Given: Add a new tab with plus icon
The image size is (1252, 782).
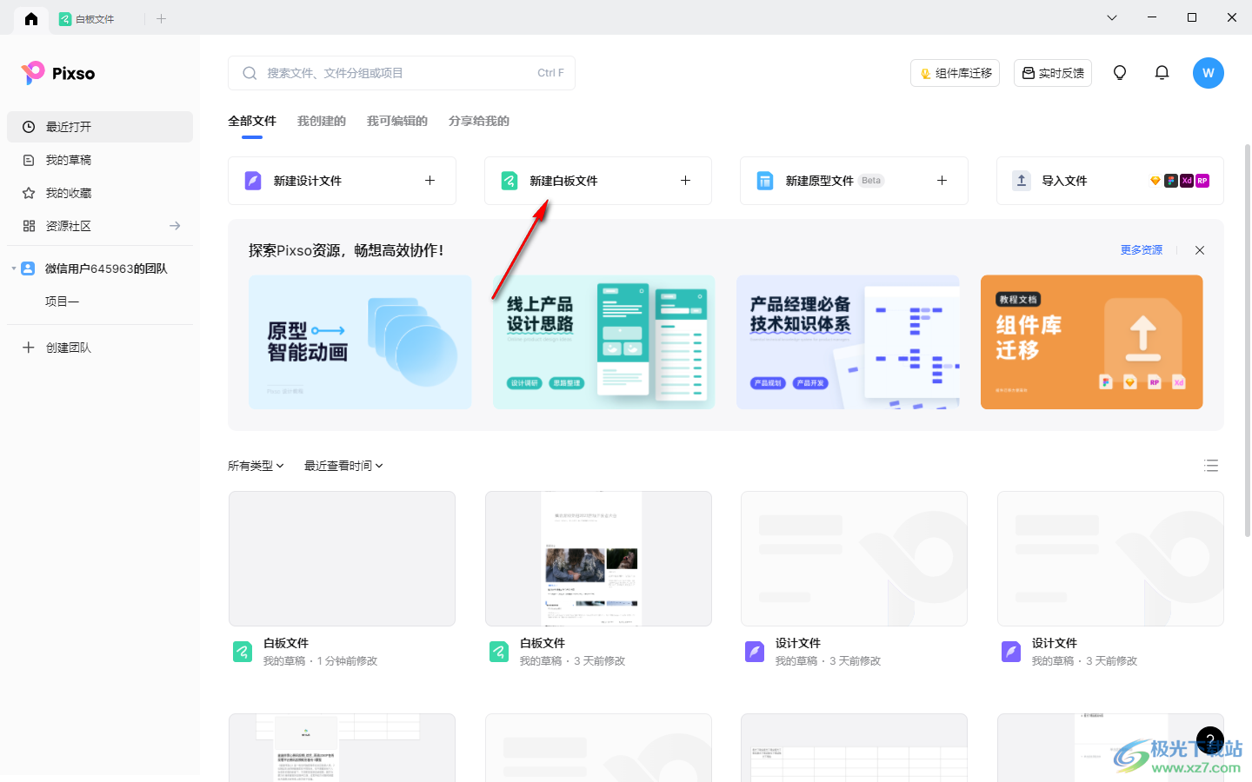Looking at the screenshot, I should [x=161, y=18].
